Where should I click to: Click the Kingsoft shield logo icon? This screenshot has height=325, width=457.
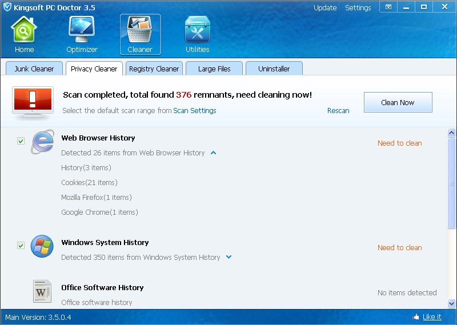pos(7,7)
